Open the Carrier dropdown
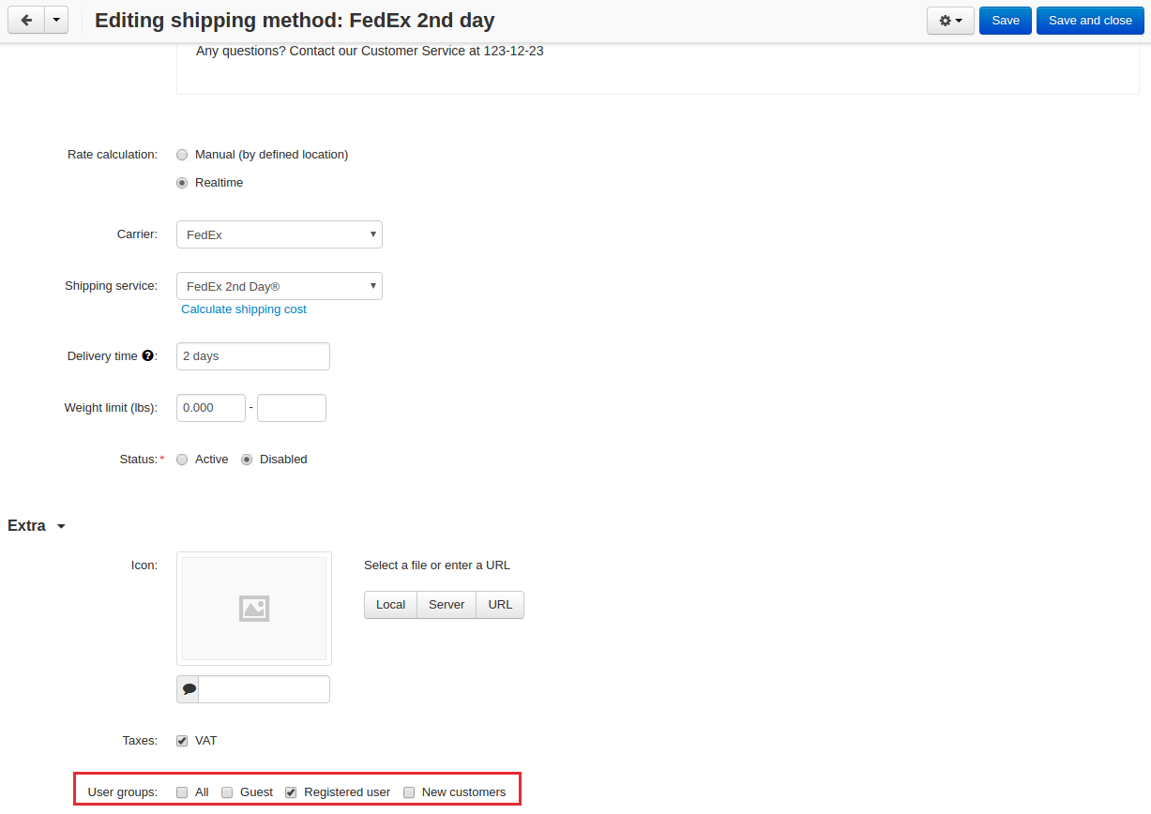The height and width of the screenshot is (814, 1151). [x=280, y=234]
